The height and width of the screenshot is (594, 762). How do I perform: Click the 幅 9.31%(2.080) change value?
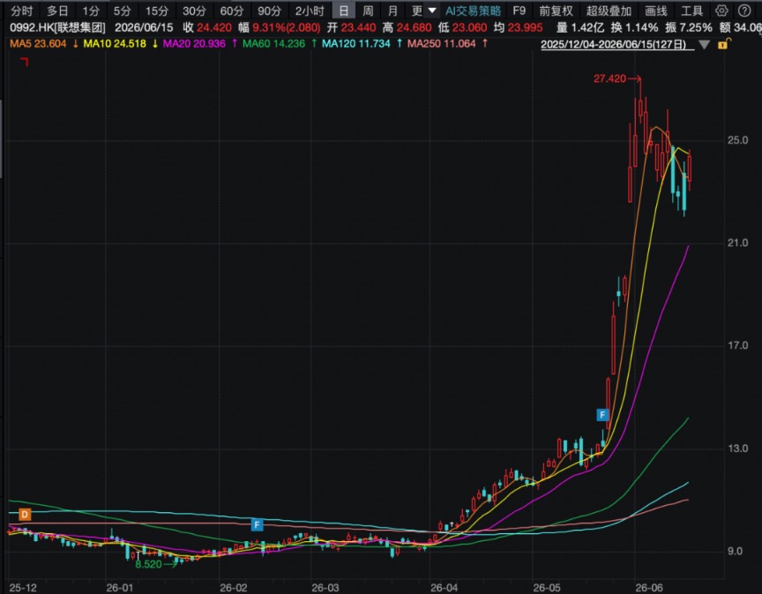coord(280,27)
